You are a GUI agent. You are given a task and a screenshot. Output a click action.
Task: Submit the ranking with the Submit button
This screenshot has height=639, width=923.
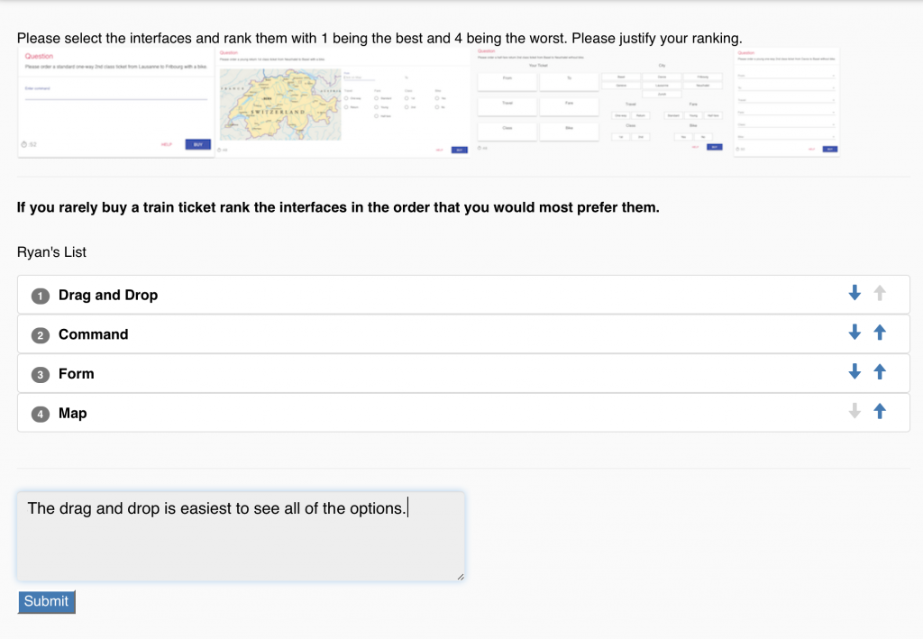[x=46, y=601]
